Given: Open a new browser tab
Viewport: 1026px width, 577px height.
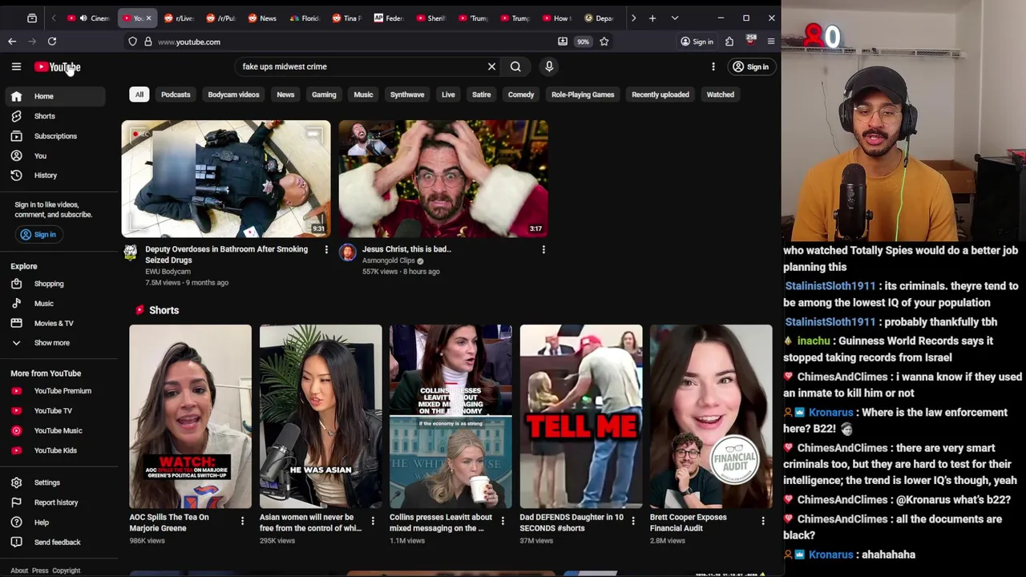Looking at the screenshot, I should tap(652, 18).
